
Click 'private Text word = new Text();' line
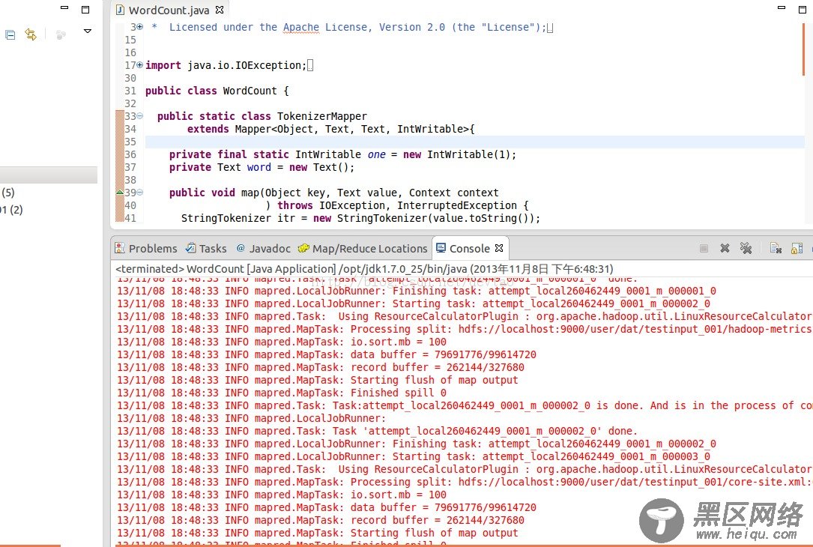coord(262,167)
